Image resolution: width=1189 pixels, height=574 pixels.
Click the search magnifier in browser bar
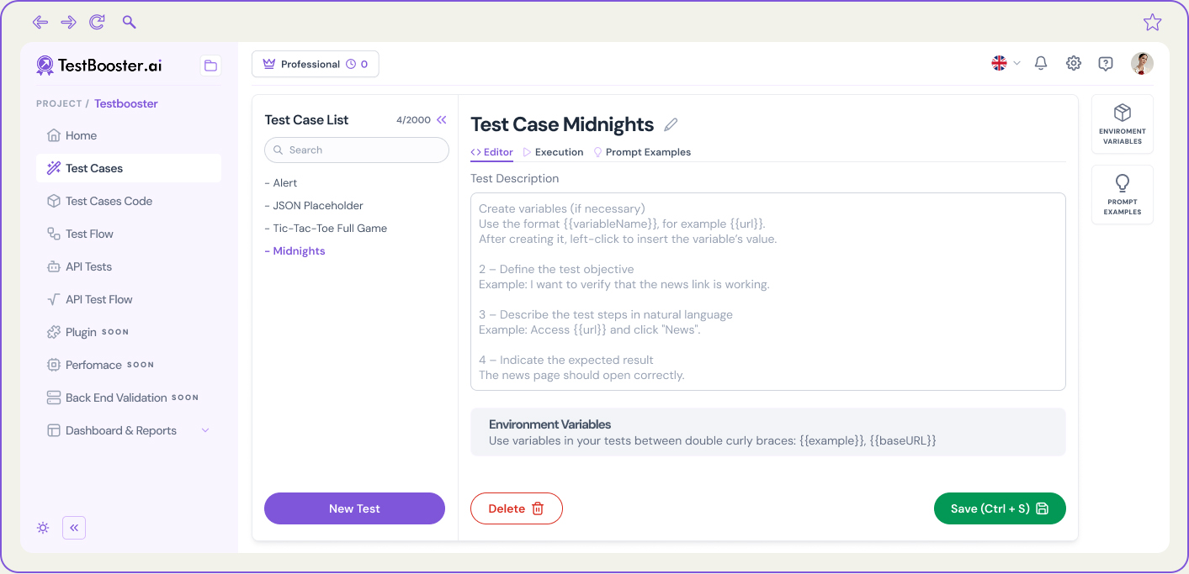(129, 22)
